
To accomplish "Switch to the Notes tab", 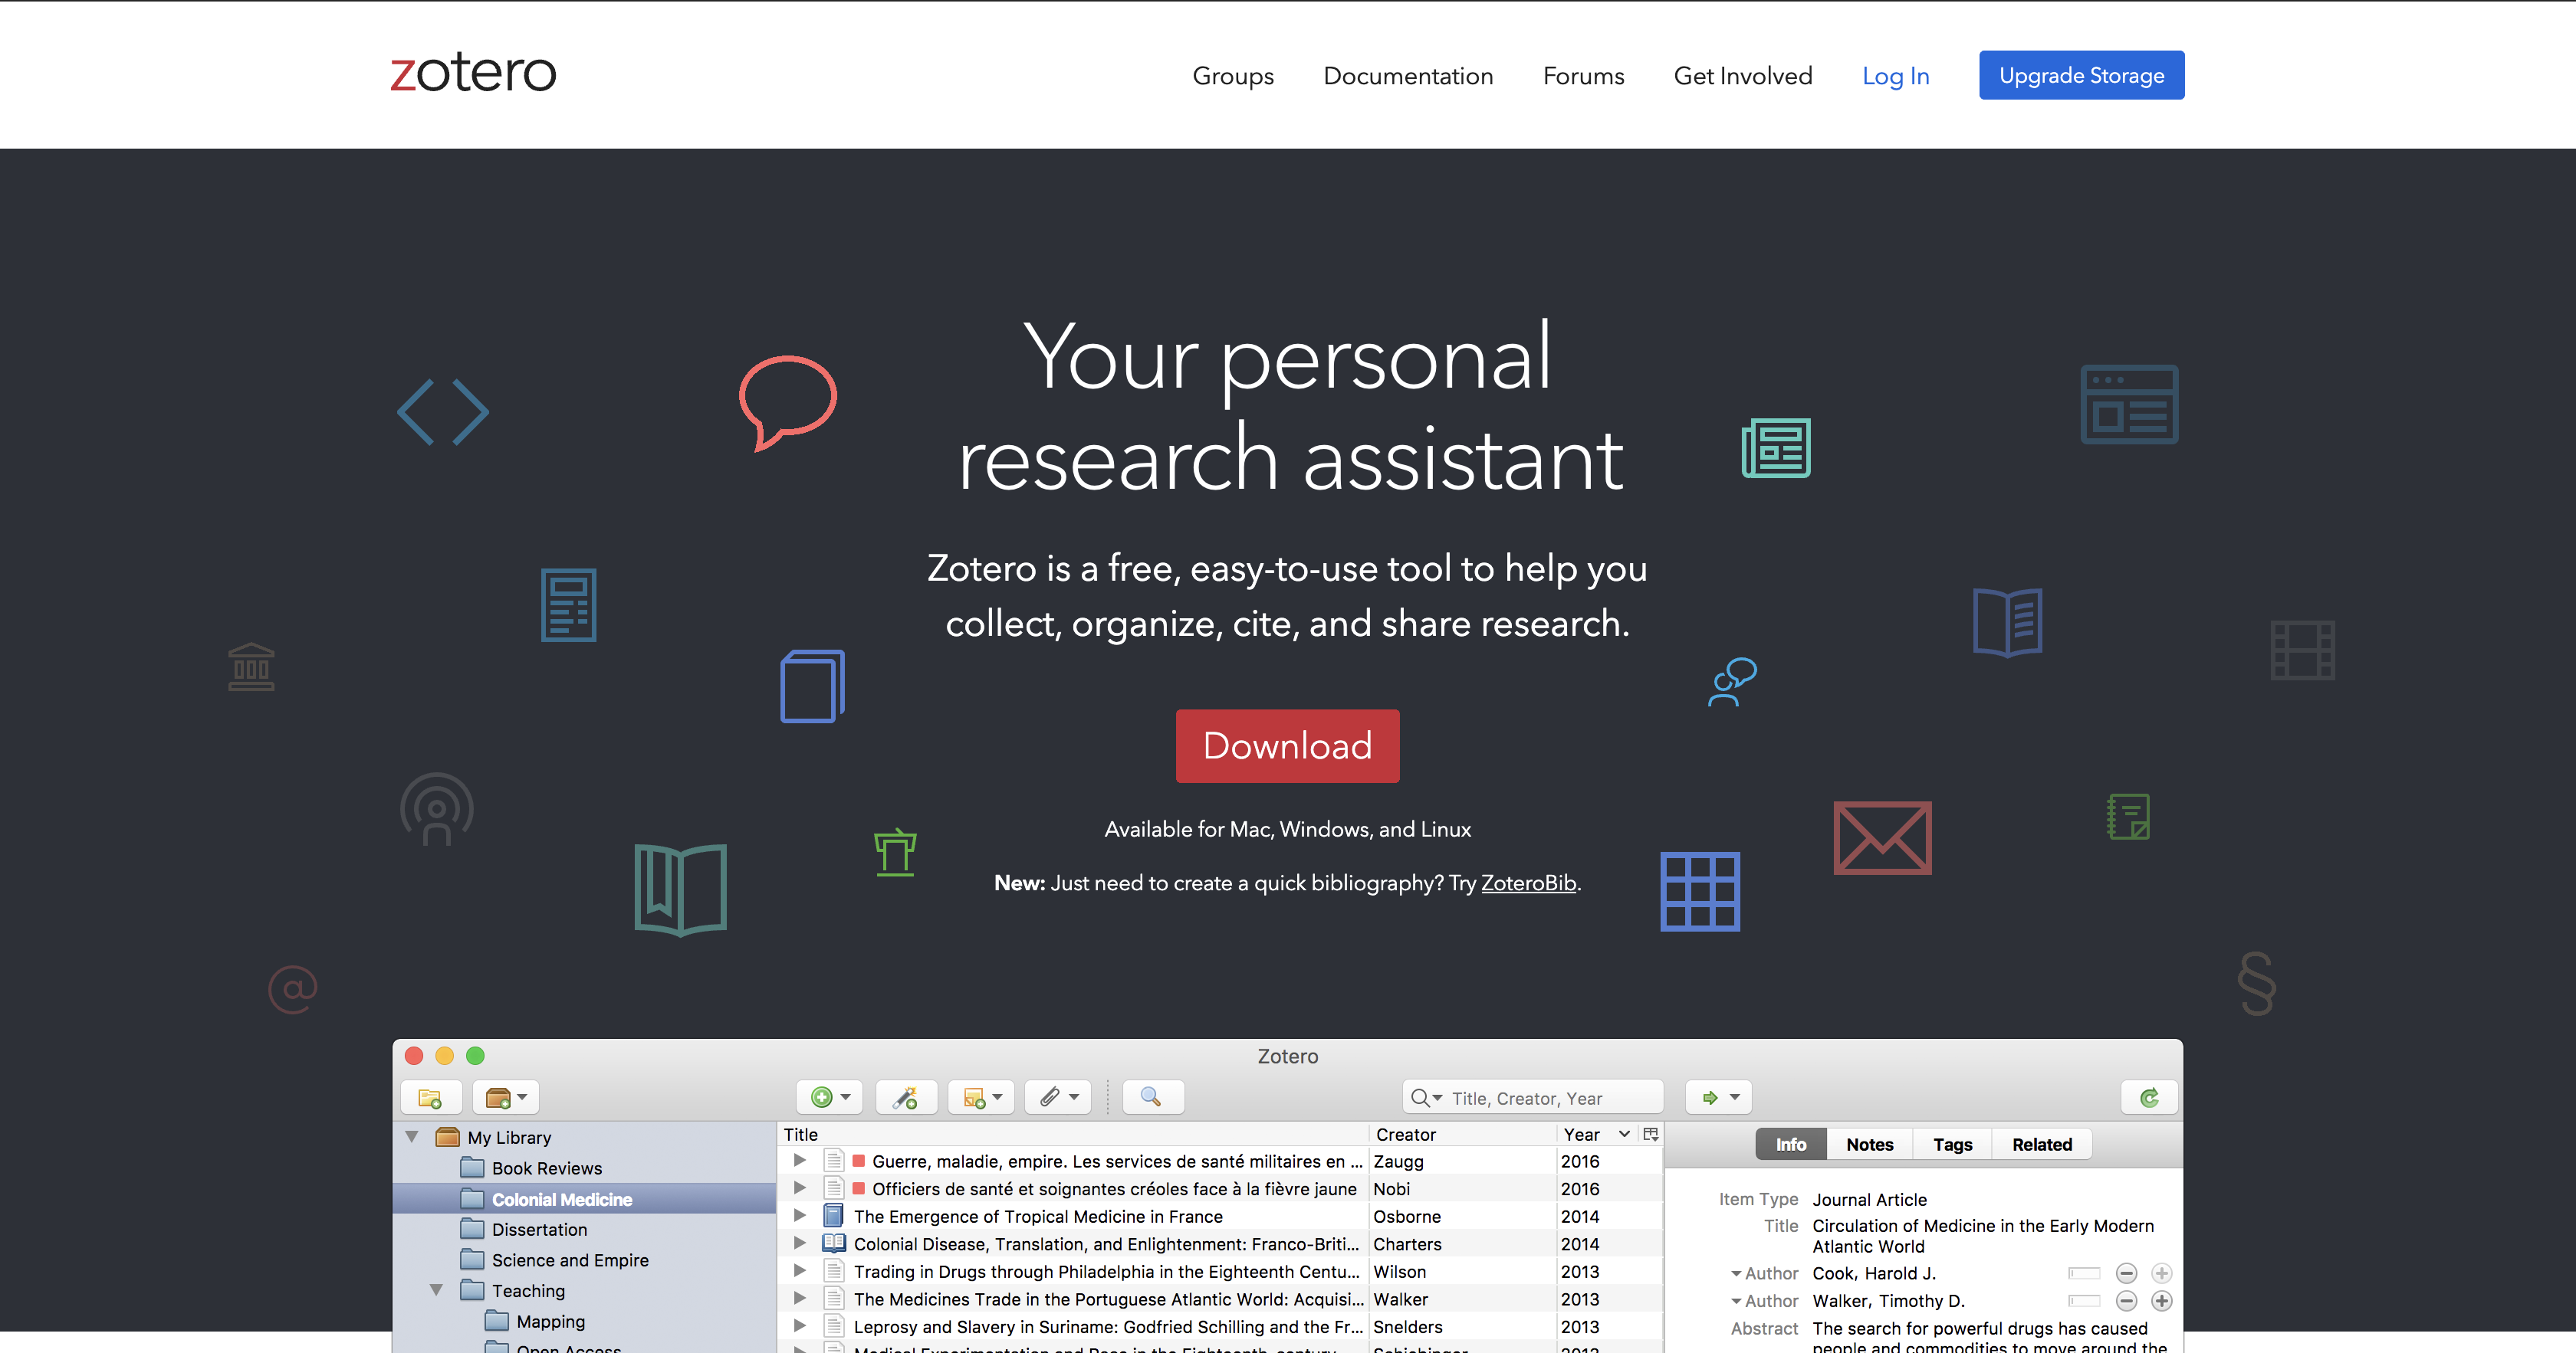I will pos(1869,1144).
